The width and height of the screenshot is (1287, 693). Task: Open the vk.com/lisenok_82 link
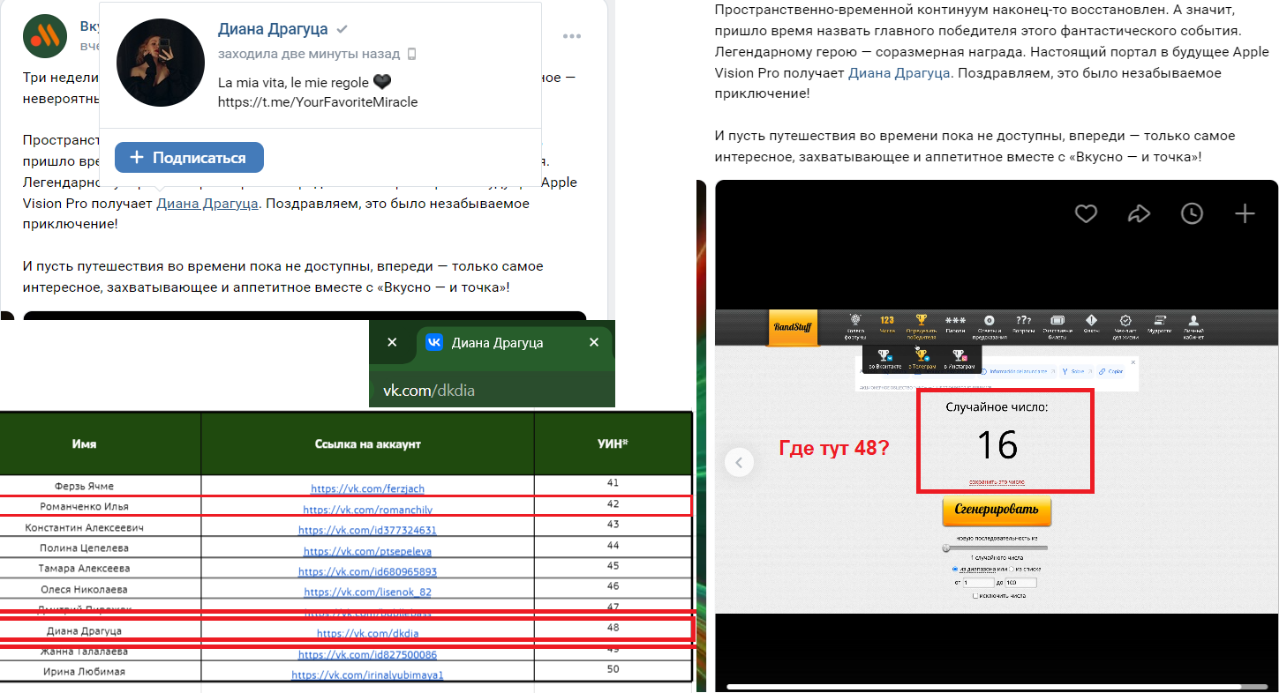tap(367, 592)
